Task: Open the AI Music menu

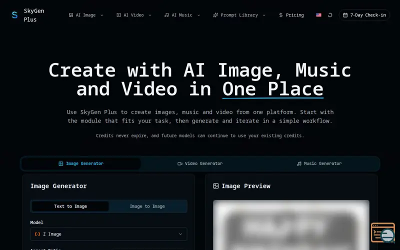Action: point(182,15)
